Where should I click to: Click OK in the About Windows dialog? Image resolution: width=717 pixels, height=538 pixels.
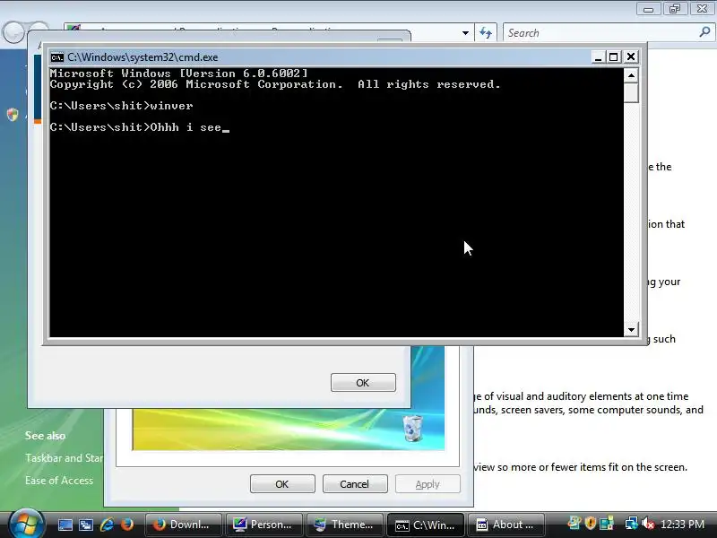point(363,383)
